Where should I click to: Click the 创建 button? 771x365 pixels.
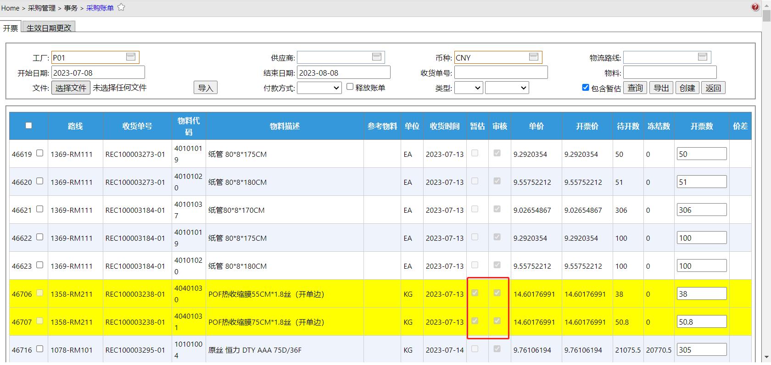tap(687, 88)
